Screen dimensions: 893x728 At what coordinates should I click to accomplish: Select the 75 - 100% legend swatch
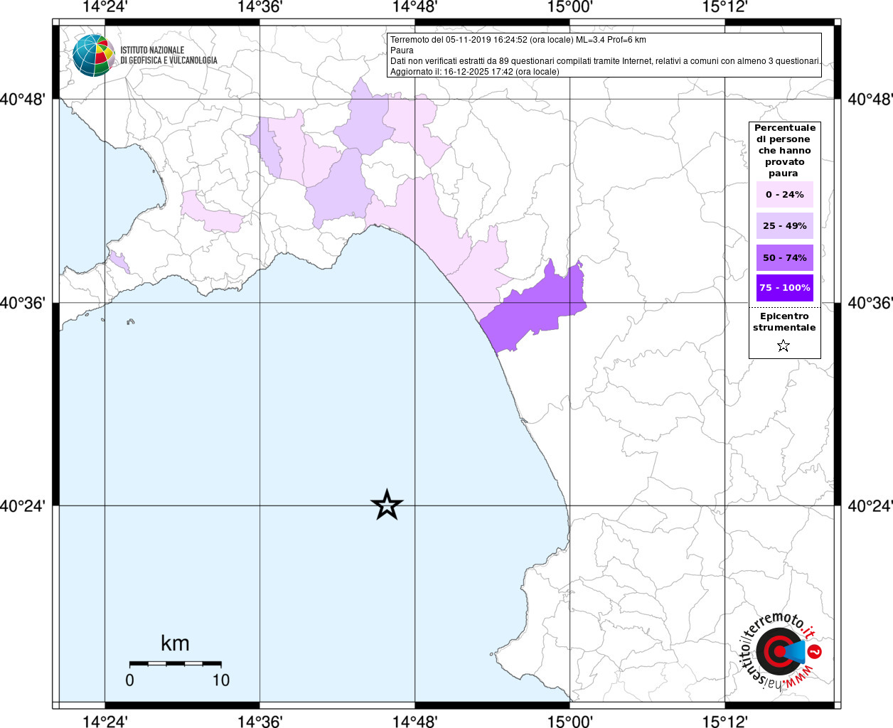[x=785, y=288]
